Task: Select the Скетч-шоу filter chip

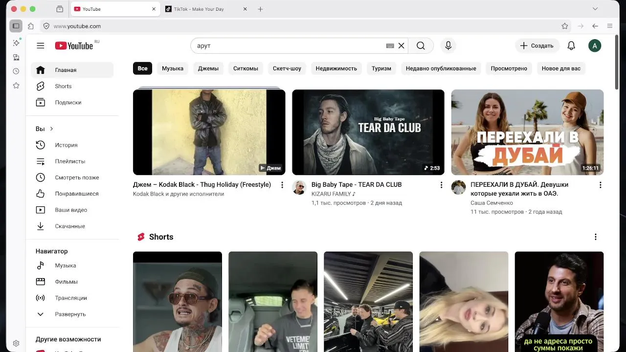Action: 287,68
